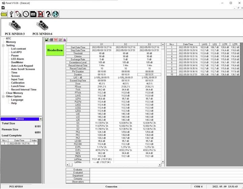
Task: Click the Company input field
Action: click(x=166, y=179)
